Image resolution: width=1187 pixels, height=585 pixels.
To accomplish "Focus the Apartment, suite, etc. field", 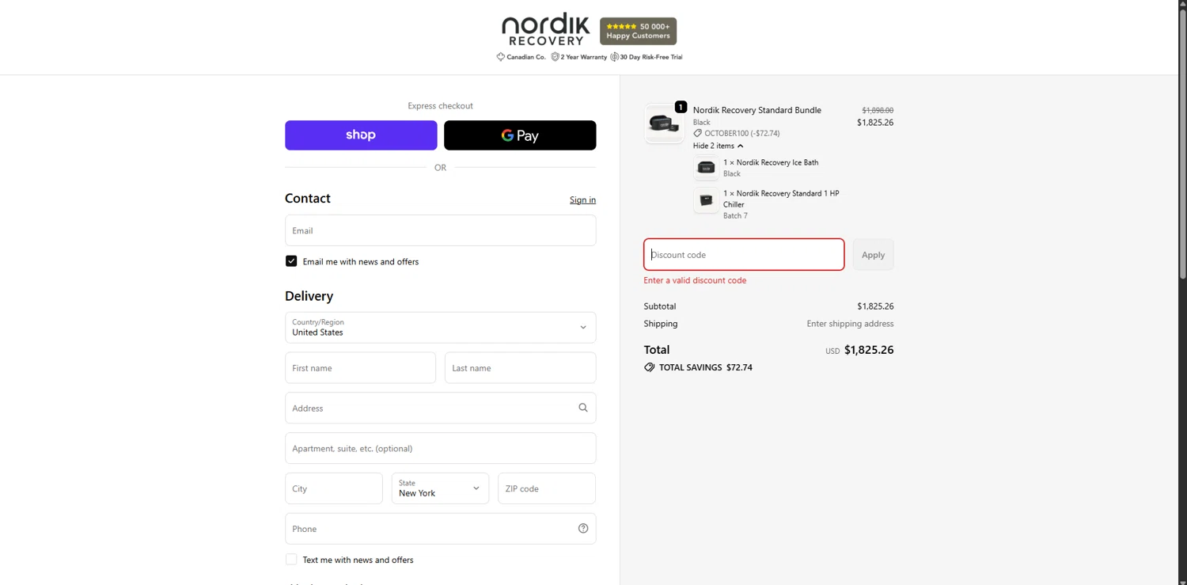I will click(440, 448).
